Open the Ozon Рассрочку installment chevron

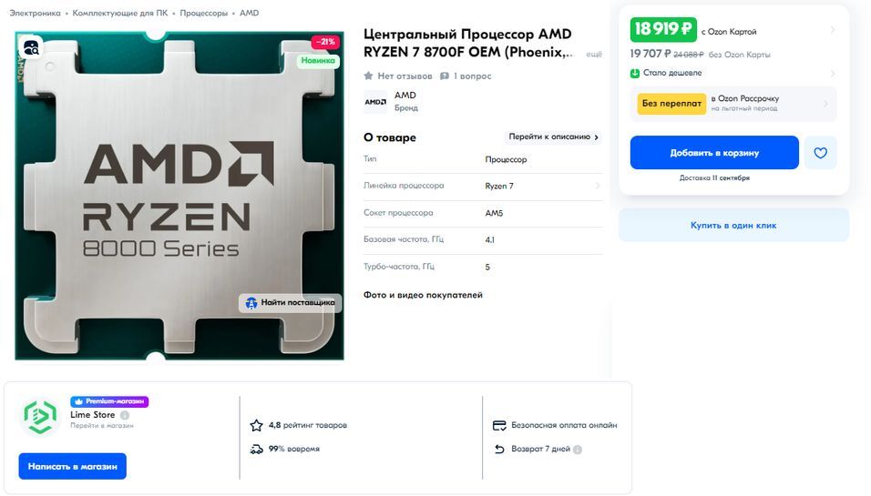pyautogui.click(x=825, y=104)
